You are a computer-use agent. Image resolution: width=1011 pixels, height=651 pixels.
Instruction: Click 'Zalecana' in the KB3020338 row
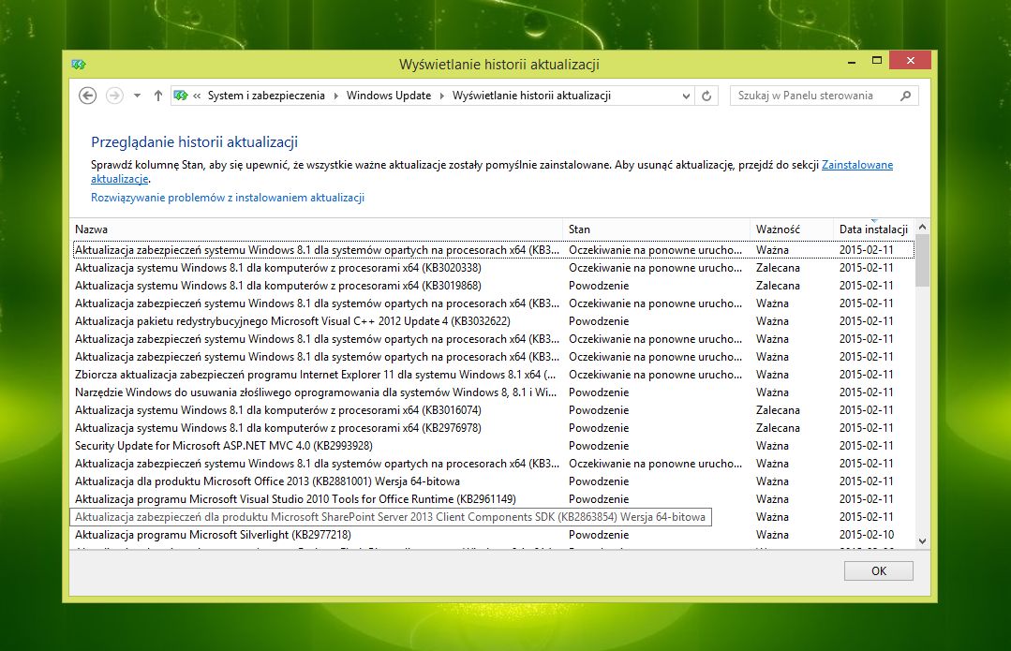pos(778,268)
